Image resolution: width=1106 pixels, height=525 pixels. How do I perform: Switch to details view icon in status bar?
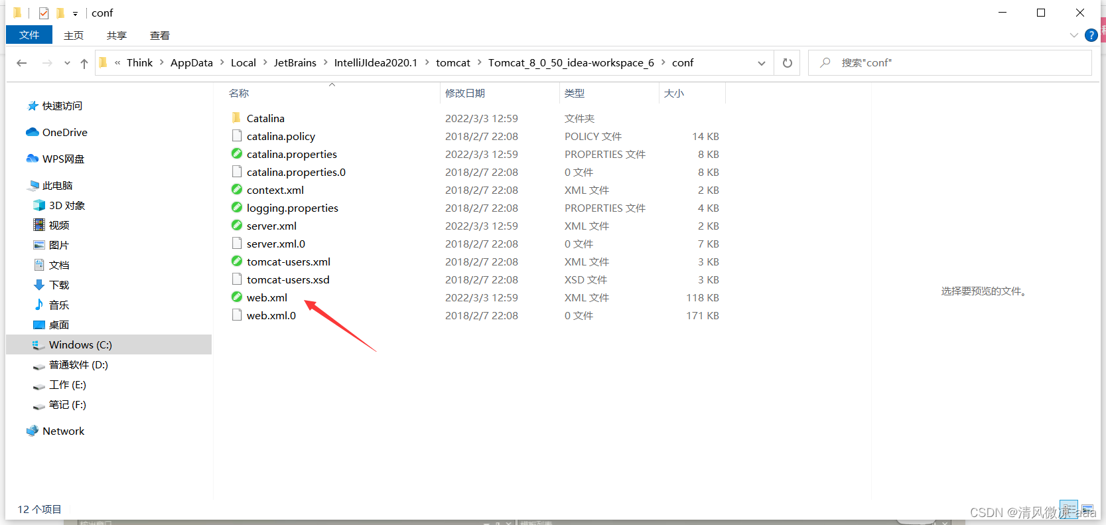pyautogui.click(x=1069, y=509)
